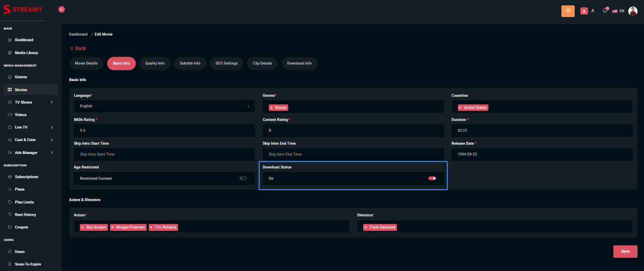Open the notifications bell icon

[x=605, y=11]
